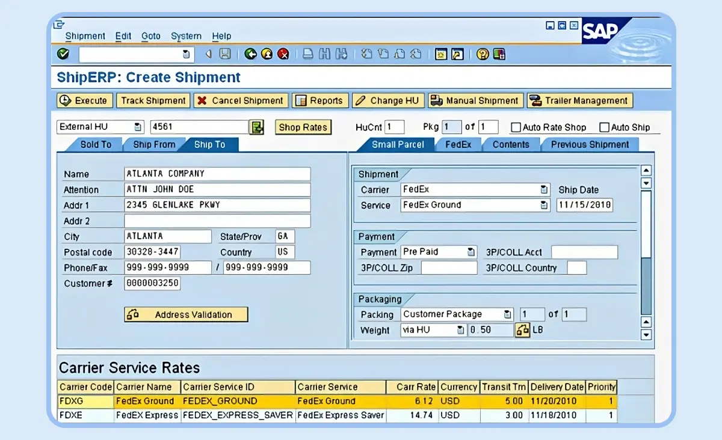Open the Shipment menu
The image size is (722, 440).
tap(85, 36)
